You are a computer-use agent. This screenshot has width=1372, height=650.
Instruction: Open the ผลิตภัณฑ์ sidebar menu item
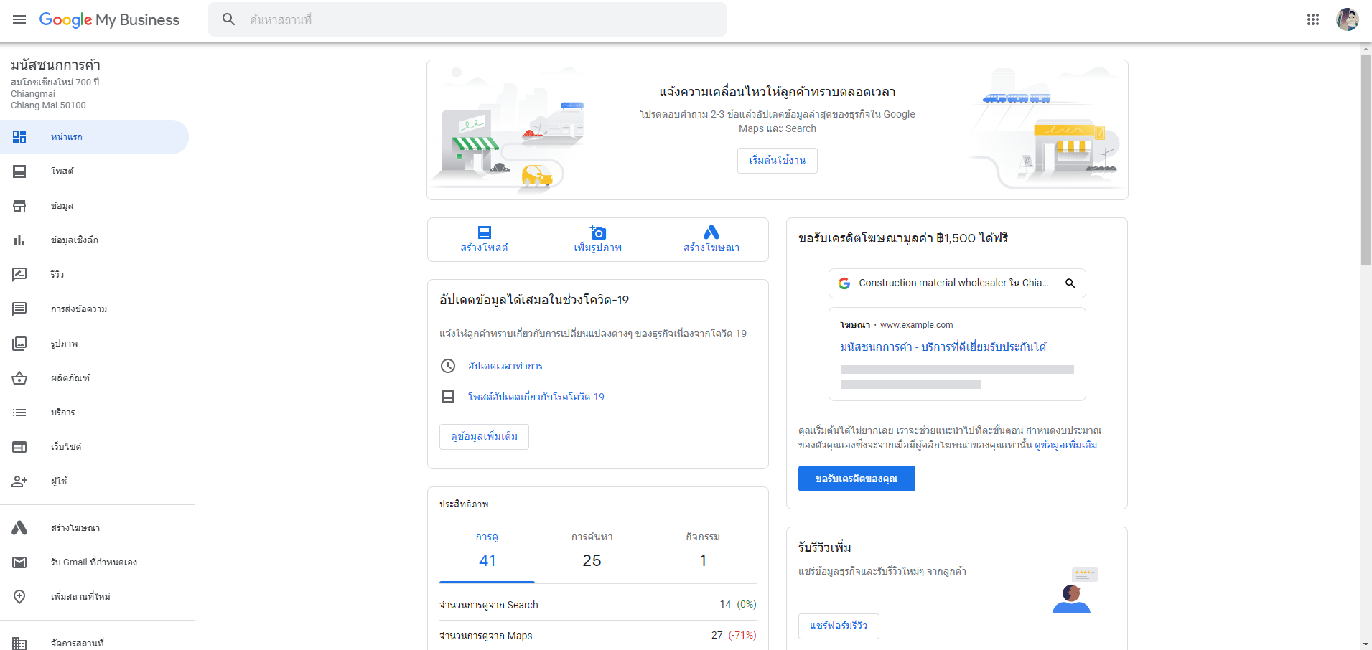point(94,378)
